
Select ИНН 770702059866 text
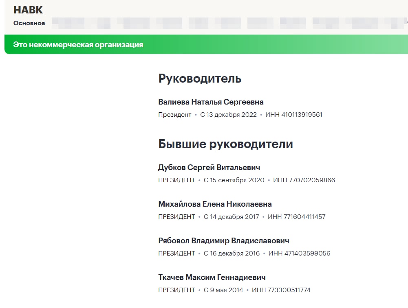[x=304, y=180]
